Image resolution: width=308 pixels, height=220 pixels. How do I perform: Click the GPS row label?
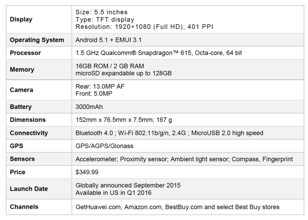(17, 146)
